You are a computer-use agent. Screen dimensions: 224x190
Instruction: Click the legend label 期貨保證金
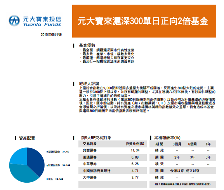[54, 152]
